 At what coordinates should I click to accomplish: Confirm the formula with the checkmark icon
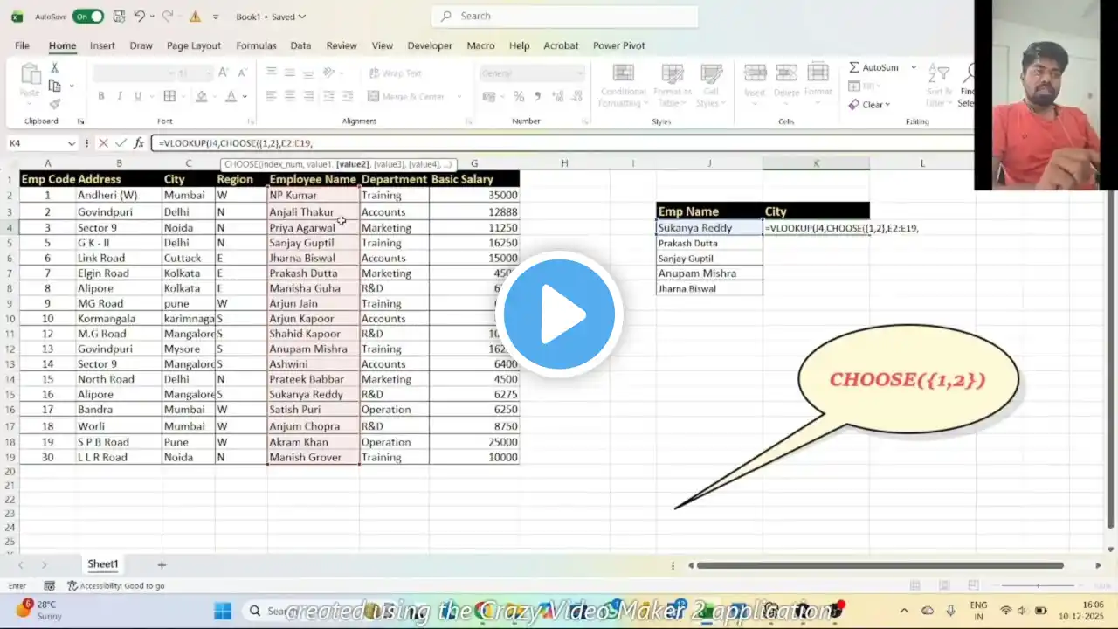tap(121, 143)
